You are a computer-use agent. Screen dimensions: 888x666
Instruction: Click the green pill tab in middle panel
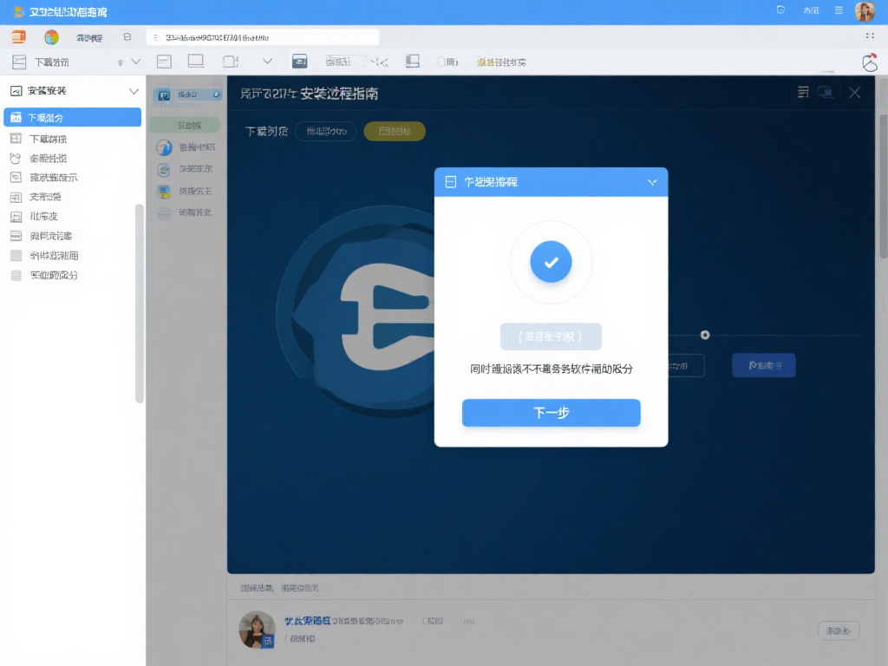coord(184,125)
